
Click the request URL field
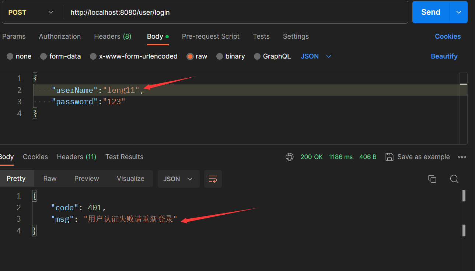tap(236, 12)
